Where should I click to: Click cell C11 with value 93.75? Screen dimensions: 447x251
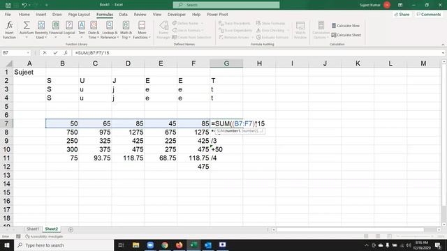(95, 158)
